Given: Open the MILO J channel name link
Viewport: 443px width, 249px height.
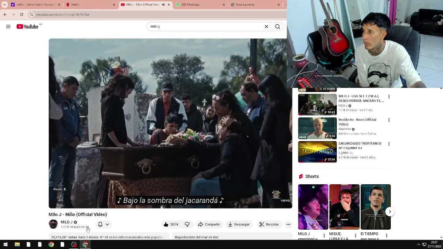Looking at the screenshot, I should 66,222.
